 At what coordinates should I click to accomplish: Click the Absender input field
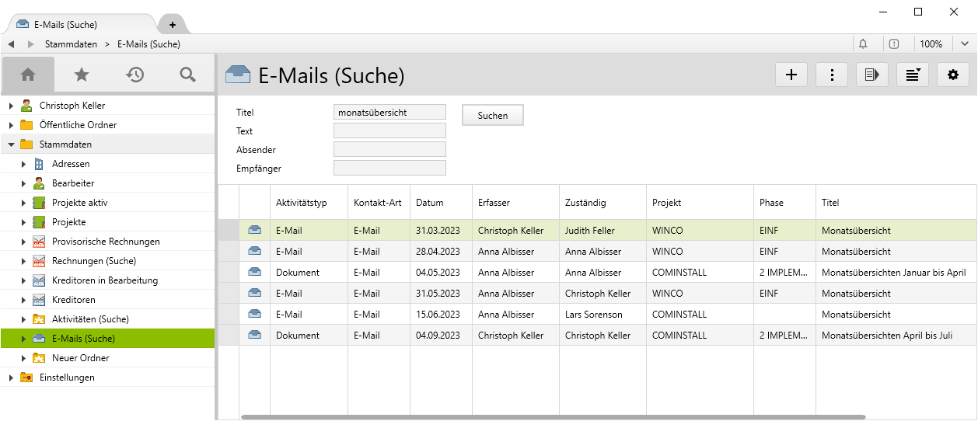(389, 149)
